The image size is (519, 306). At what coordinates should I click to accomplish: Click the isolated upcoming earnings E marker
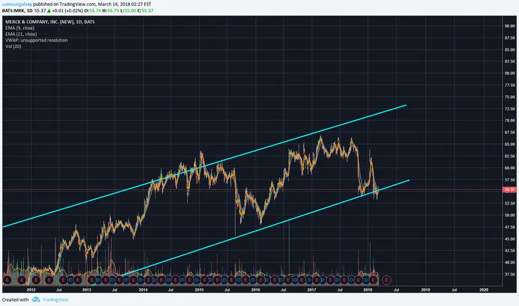(x=386, y=280)
